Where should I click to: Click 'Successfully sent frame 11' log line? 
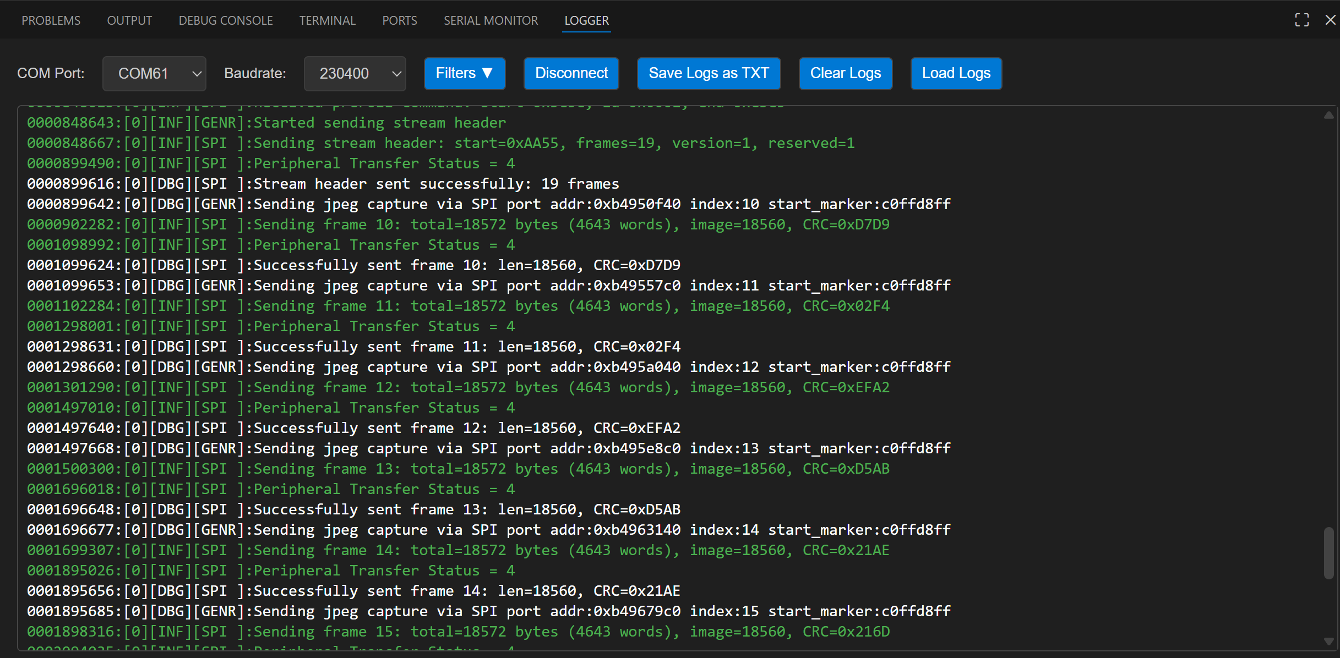(353, 347)
